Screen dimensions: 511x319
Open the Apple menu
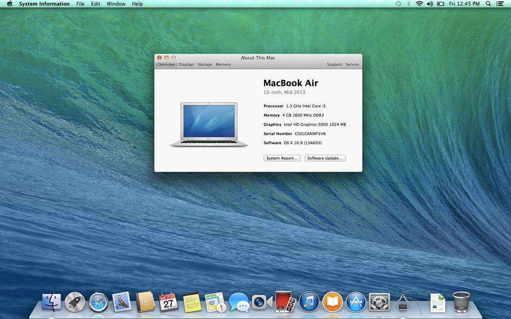[10, 4]
